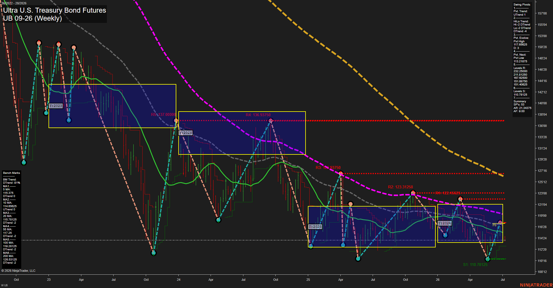Image resolution: width=553 pixels, height=288 pixels.
Task: Click the Lo:-2 DTrend entry
Action: [522, 28]
